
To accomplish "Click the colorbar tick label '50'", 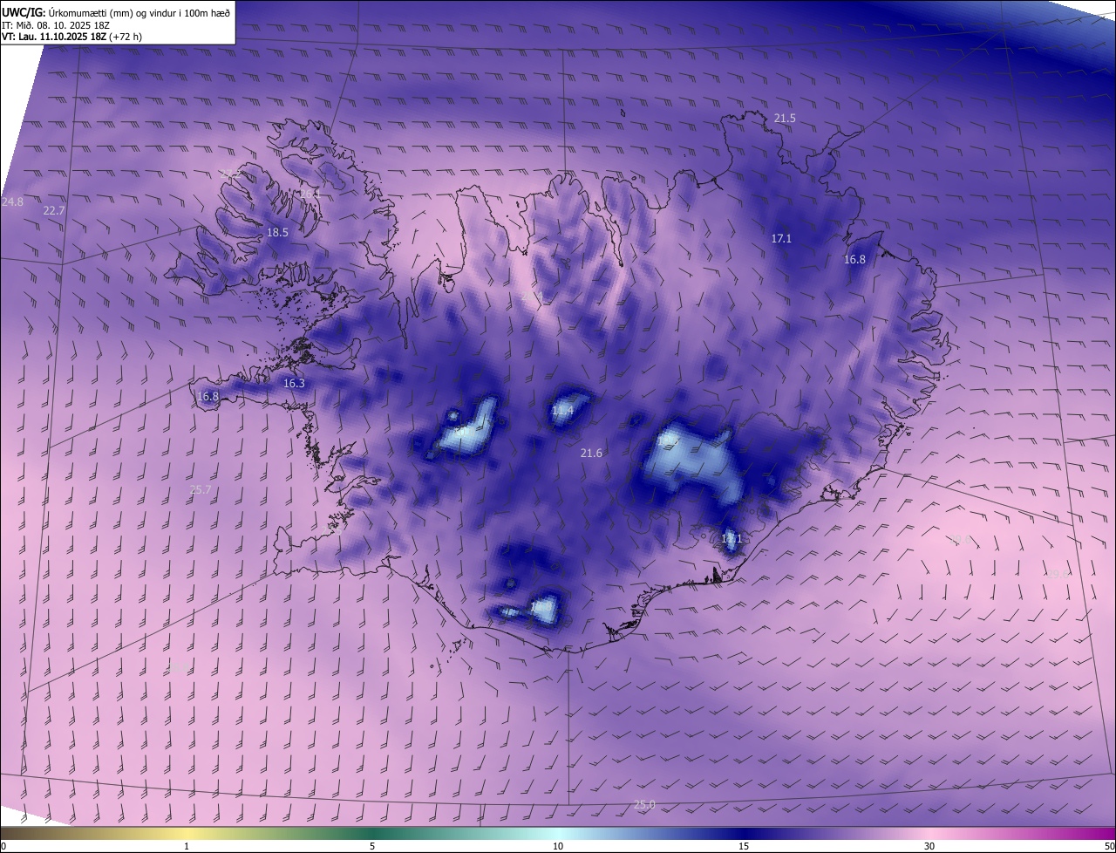I will [x=1109, y=846].
